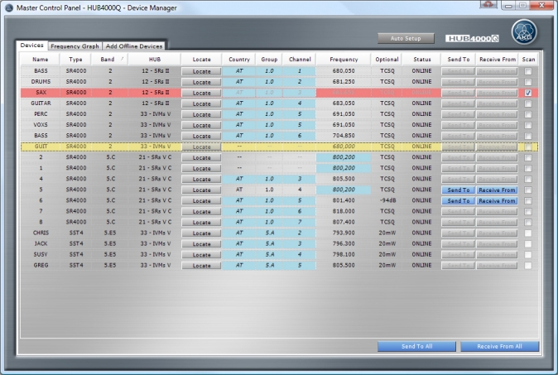
Task: Sort by the Type column header
Action: [x=75, y=60]
